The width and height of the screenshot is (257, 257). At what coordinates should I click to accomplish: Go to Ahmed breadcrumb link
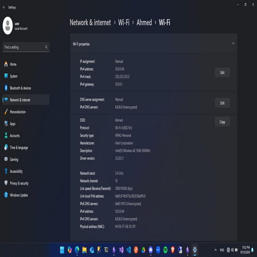click(x=144, y=22)
